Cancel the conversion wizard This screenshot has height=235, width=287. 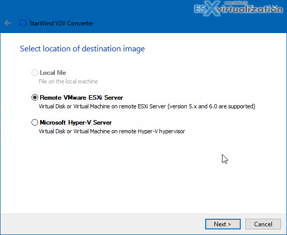point(263,224)
